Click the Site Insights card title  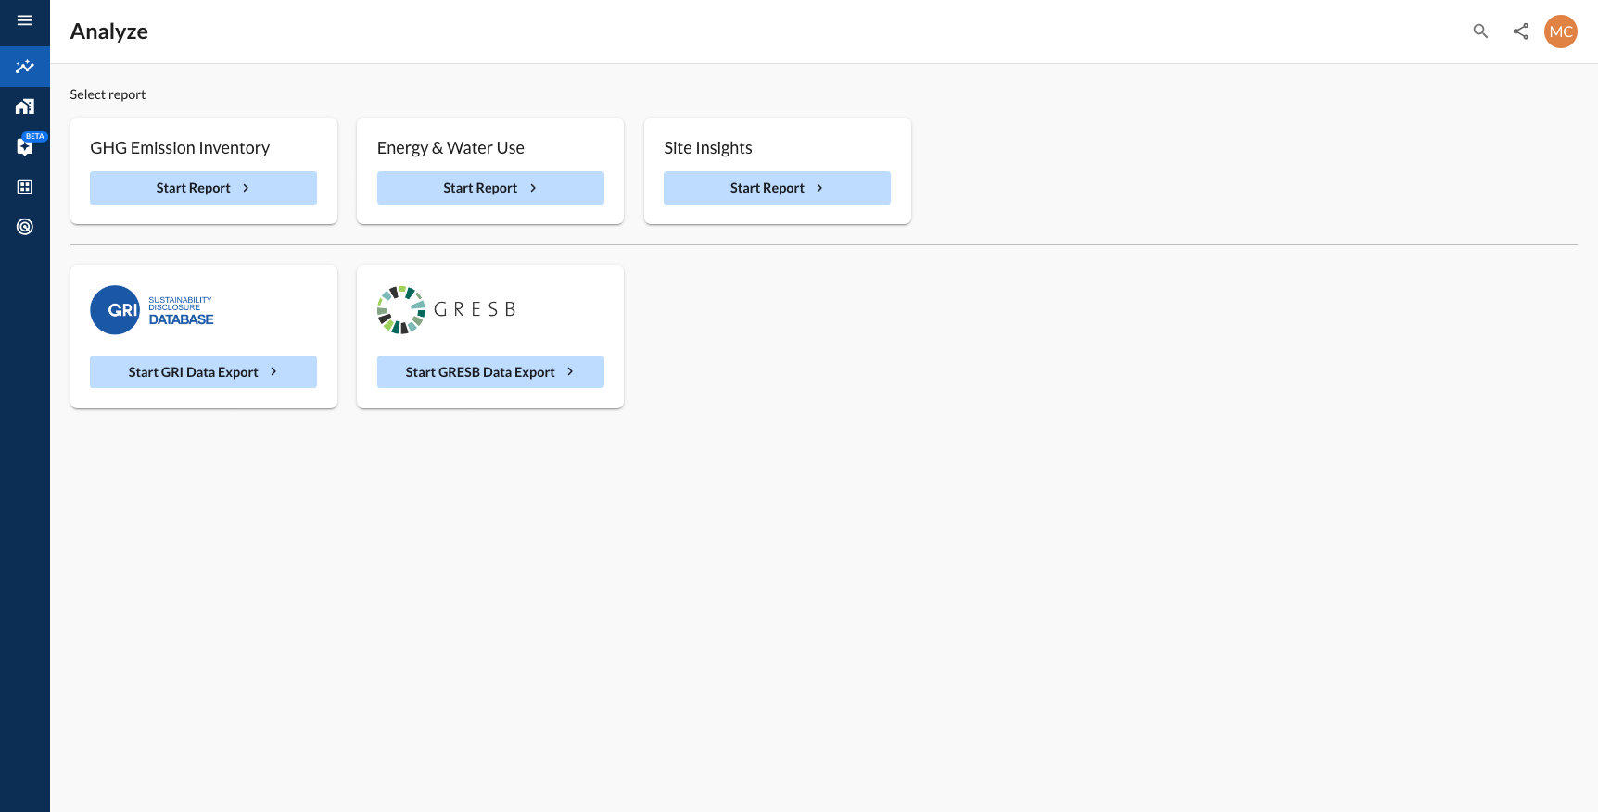708,148
